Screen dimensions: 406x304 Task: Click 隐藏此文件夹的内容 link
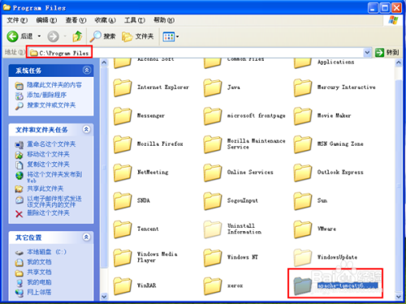tap(54, 85)
